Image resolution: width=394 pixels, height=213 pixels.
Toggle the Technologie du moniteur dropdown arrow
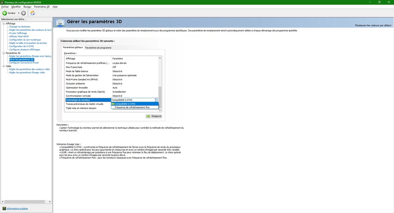tap(157, 100)
